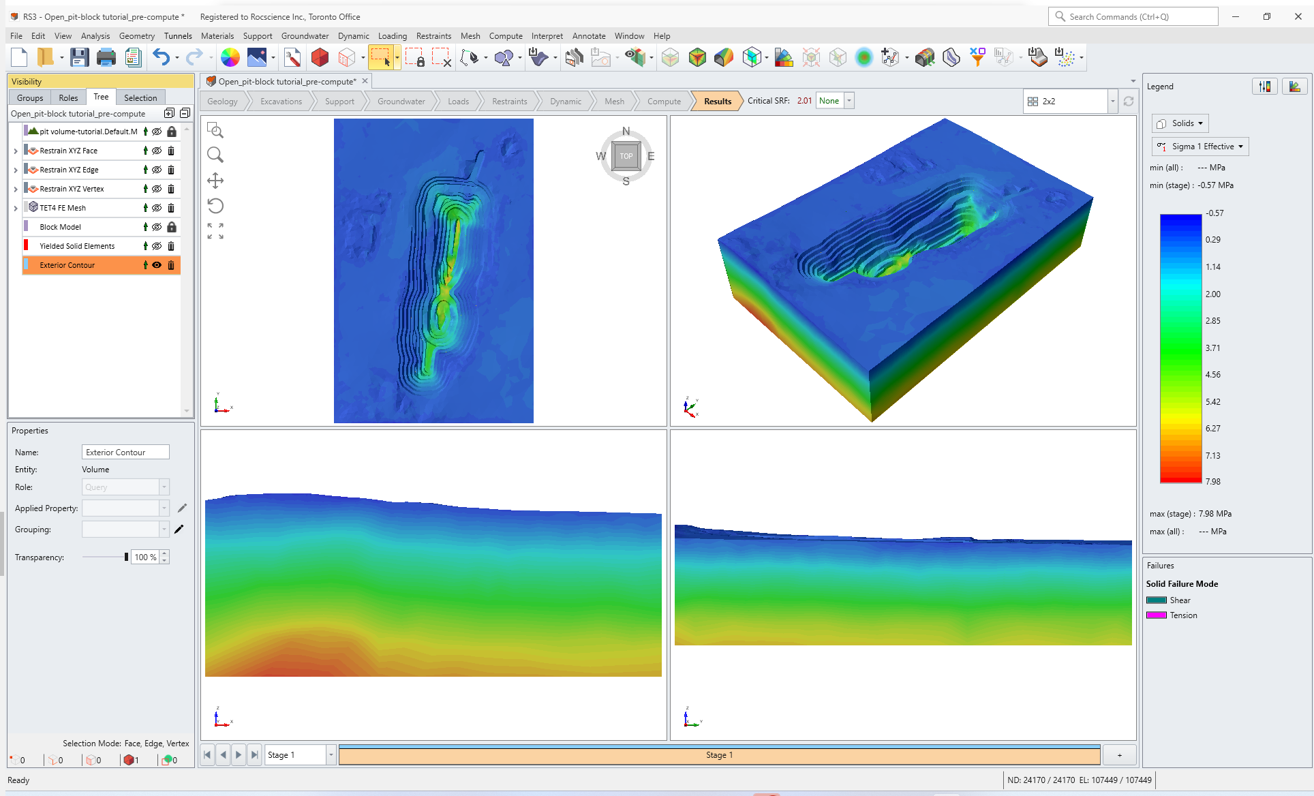Viewport: 1314px width, 796px height.
Task: Edit Grouping with the pencil button
Action: click(x=179, y=530)
